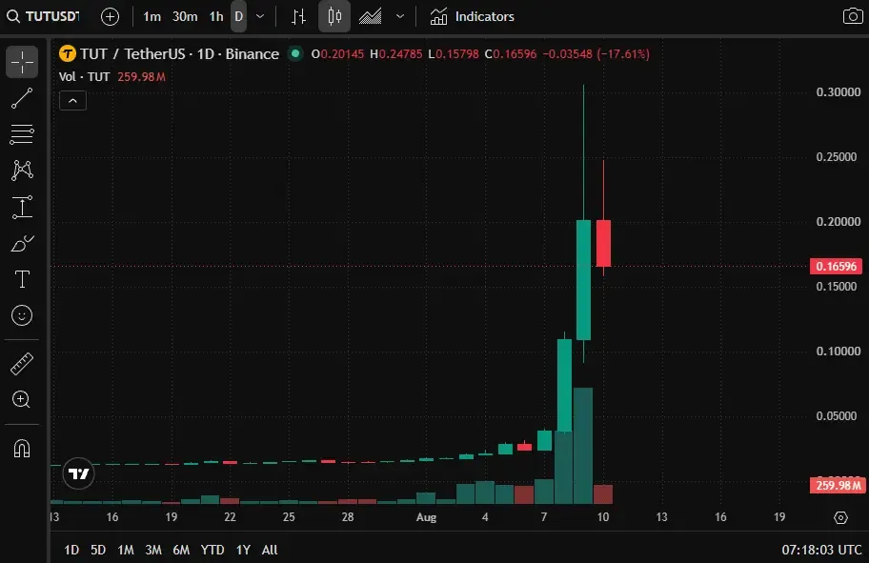This screenshot has height=563, width=869.
Task: Set range to 1M
Action: point(126,550)
